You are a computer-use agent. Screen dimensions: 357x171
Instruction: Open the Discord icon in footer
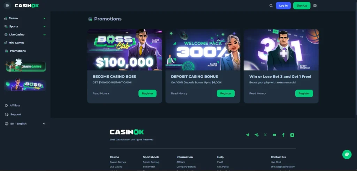(x=274, y=135)
